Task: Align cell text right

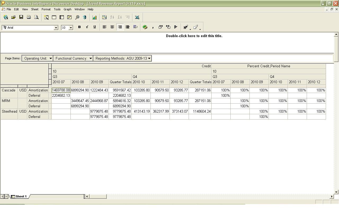Action: (x=120, y=27)
